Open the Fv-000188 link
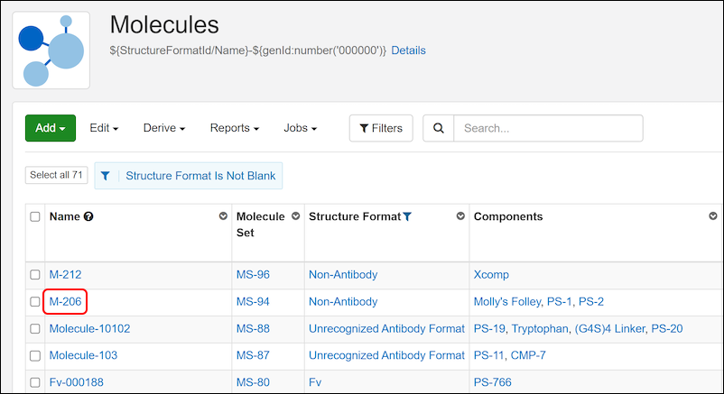This screenshot has width=724, height=394. 76,382
